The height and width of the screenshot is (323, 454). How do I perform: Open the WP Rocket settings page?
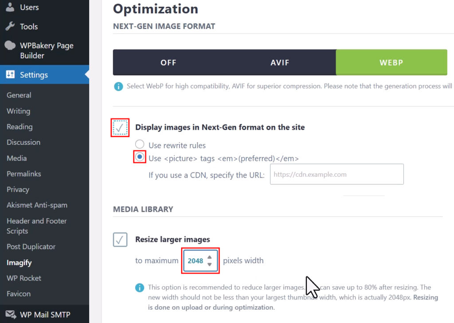tap(23, 278)
